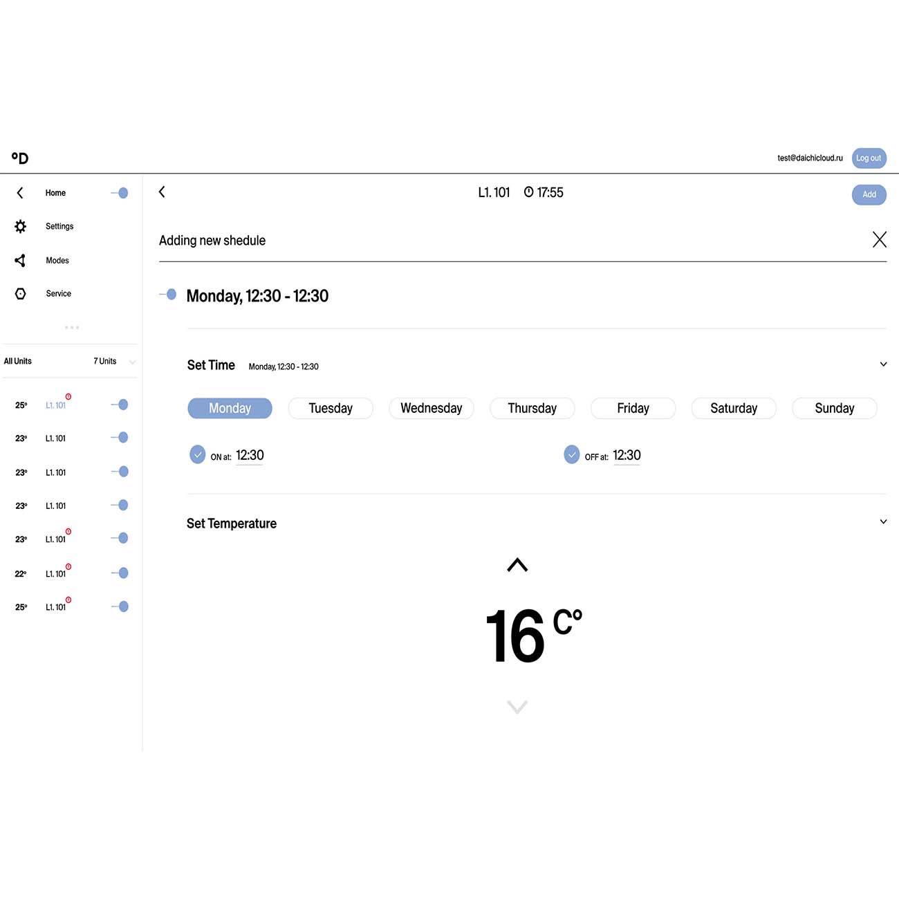Open Settings gear icon in sidebar
The height and width of the screenshot is (899, 899).
pyautogui.click(x=21, y=226)
